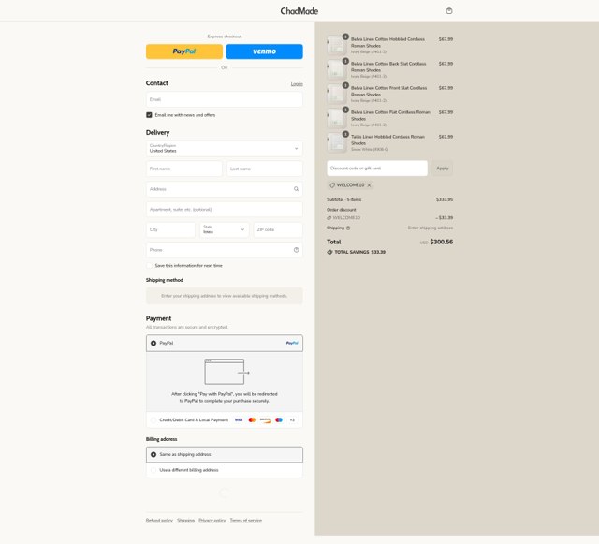This screenshot has width=599, height=544.
Task: Pay with PayPal express checkout button
Action: [x=184, y=51]
